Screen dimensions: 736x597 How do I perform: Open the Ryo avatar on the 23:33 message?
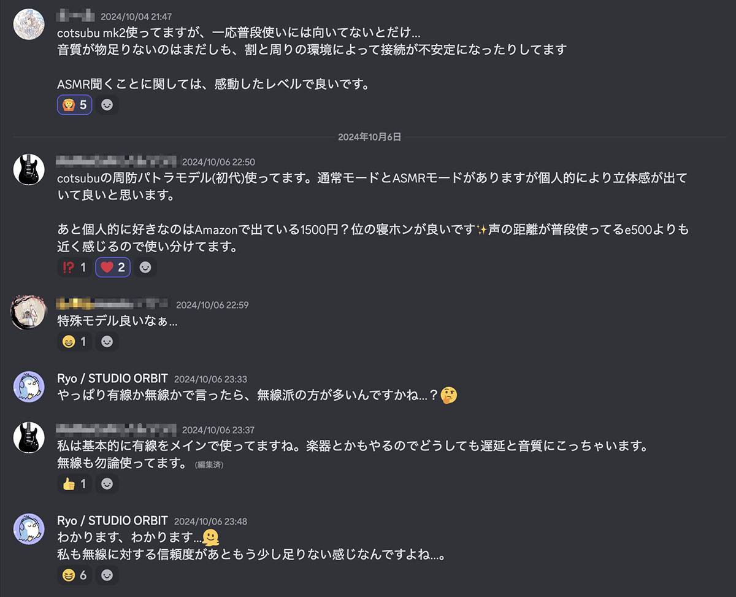pyautogui.click(x=29, y=387)
